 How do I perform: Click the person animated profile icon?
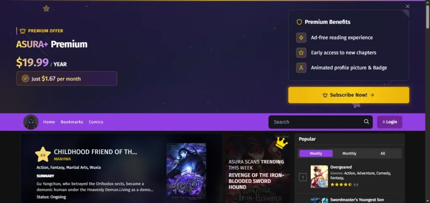tap(301, 68)
